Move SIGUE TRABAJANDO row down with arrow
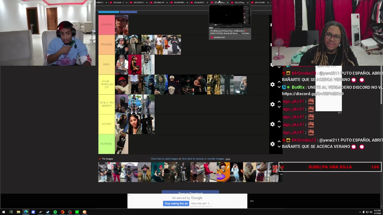The width and height of the screenshot is (383, 215). (x=279, y=87)
